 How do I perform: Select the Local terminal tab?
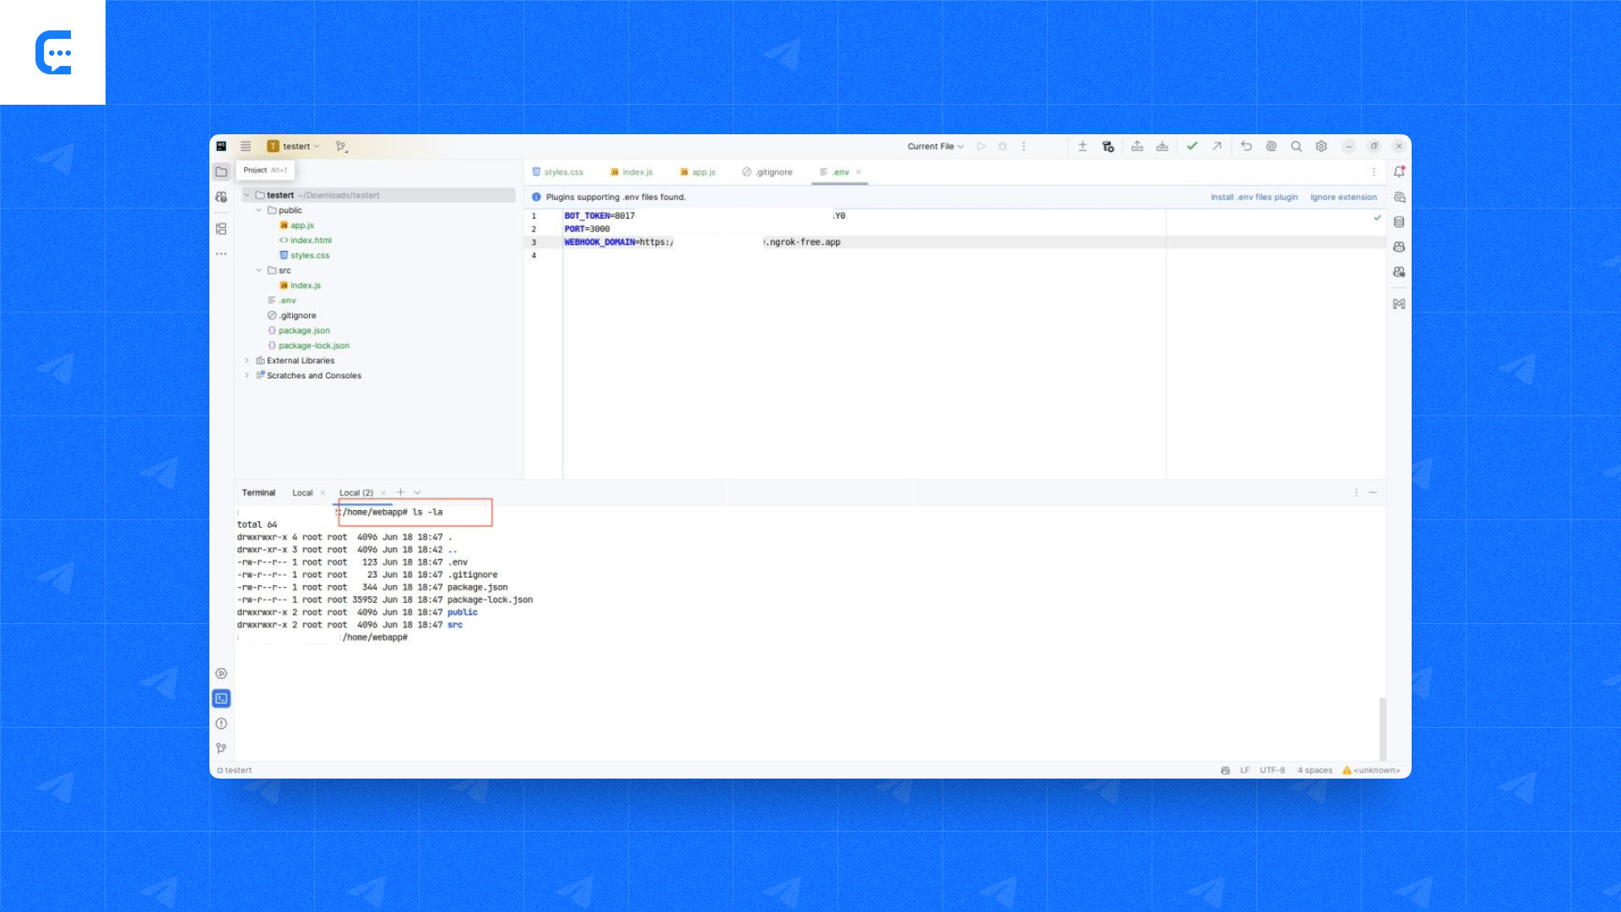[x=302, y=493]
